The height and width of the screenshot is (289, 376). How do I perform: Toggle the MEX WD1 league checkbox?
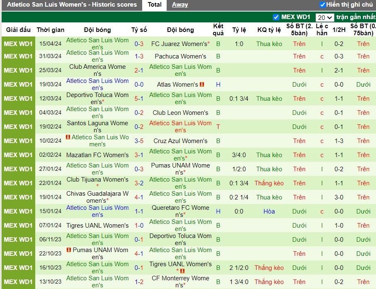point(276,17)
